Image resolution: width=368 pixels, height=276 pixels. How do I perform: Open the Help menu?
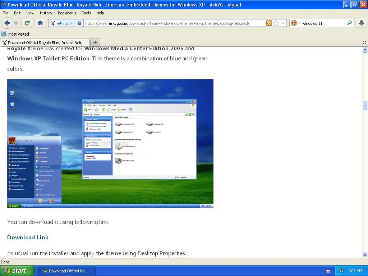point(100,13)
